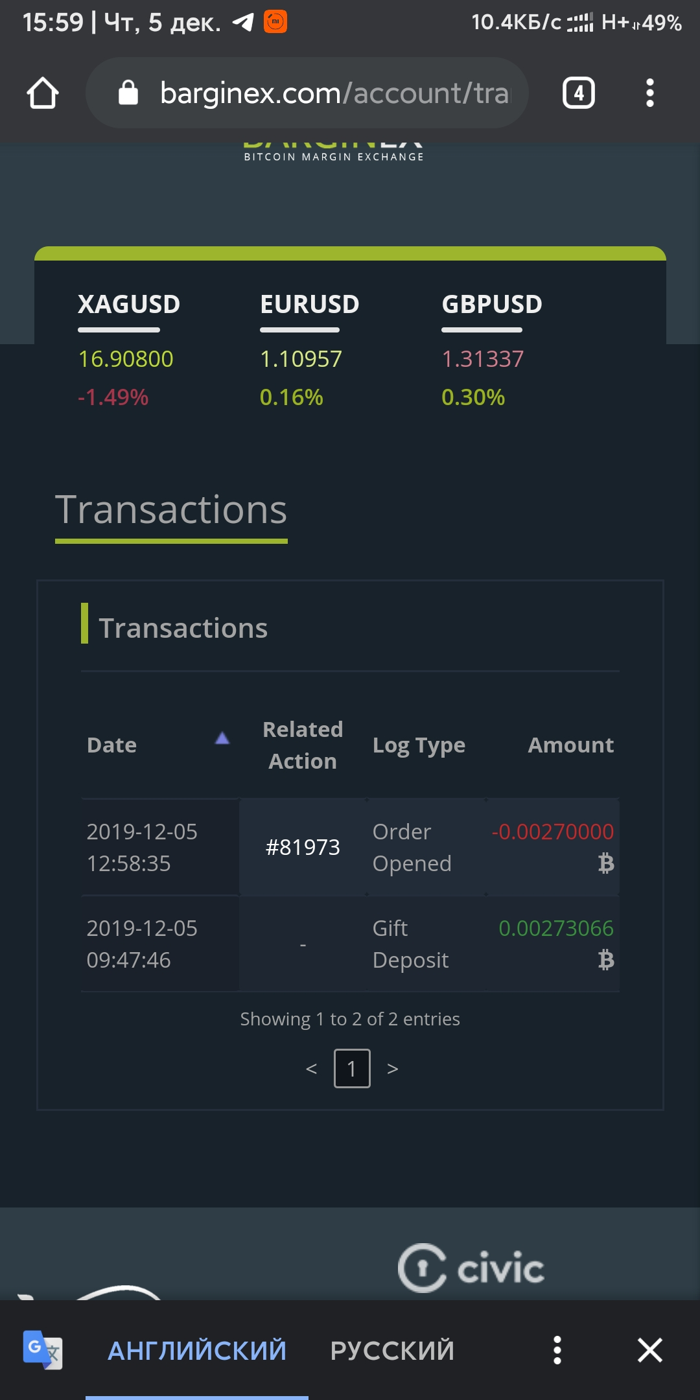Viewport: 700px width, 1400px height.
Task: Select page 1 in pagination
Action: point(352,1068)
